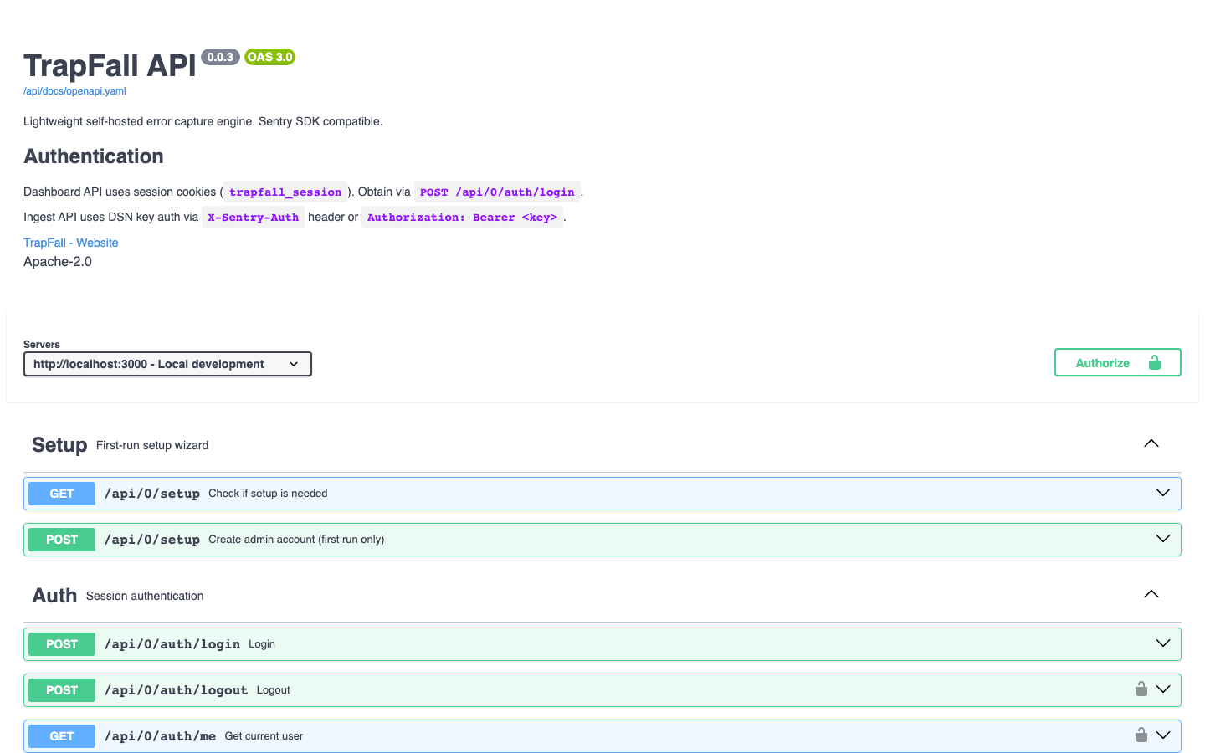1205x753 pixels.
Task: Click the Servers label
Action: coord(42,345)
